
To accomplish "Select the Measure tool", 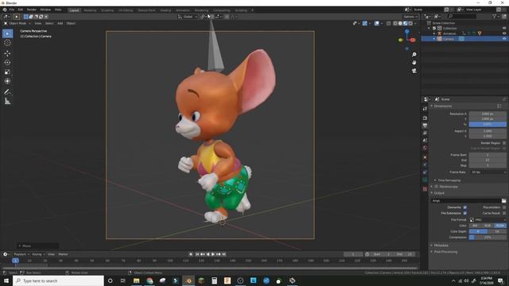I will click(7, 102).
